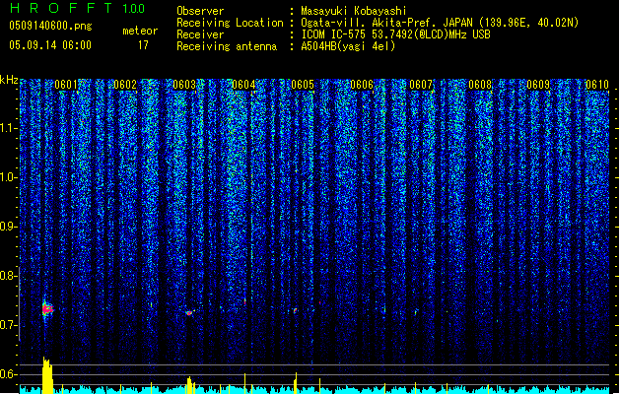Click the yellow signal peak under 0605
The image size is (620, 394).
pos(296,383)
